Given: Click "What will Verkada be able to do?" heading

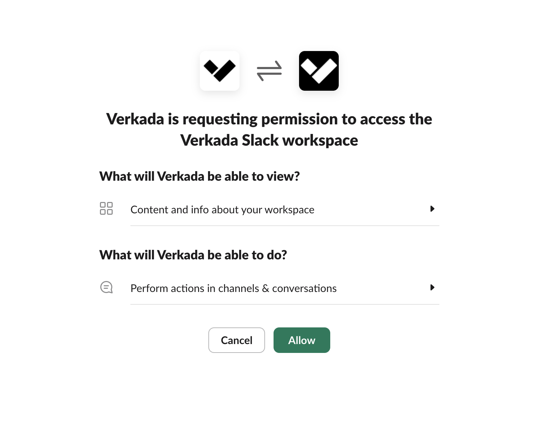Looking at the screenshot, I should [193, 255].
